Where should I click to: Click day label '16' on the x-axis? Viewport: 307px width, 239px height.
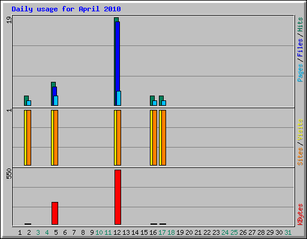coord(153,232)
